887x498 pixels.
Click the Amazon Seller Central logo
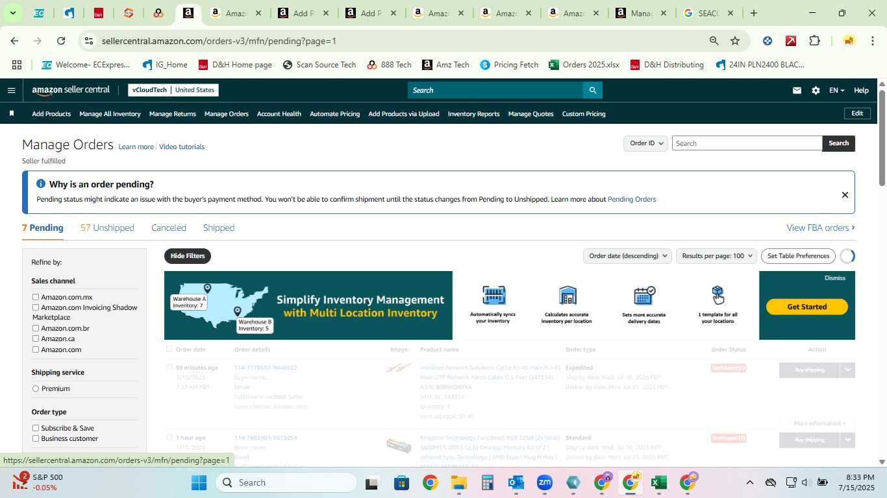click(x=71, y=90)
